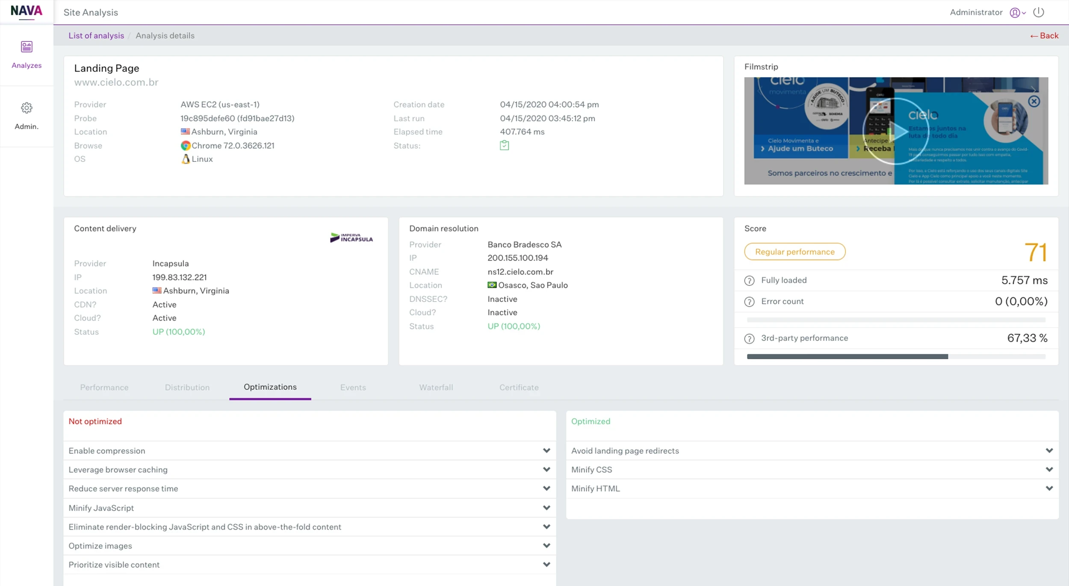Click the Regular performance badge
The height and width of the screenshot is (586, 1069).
pyautogui.click(x=795, y=252)
